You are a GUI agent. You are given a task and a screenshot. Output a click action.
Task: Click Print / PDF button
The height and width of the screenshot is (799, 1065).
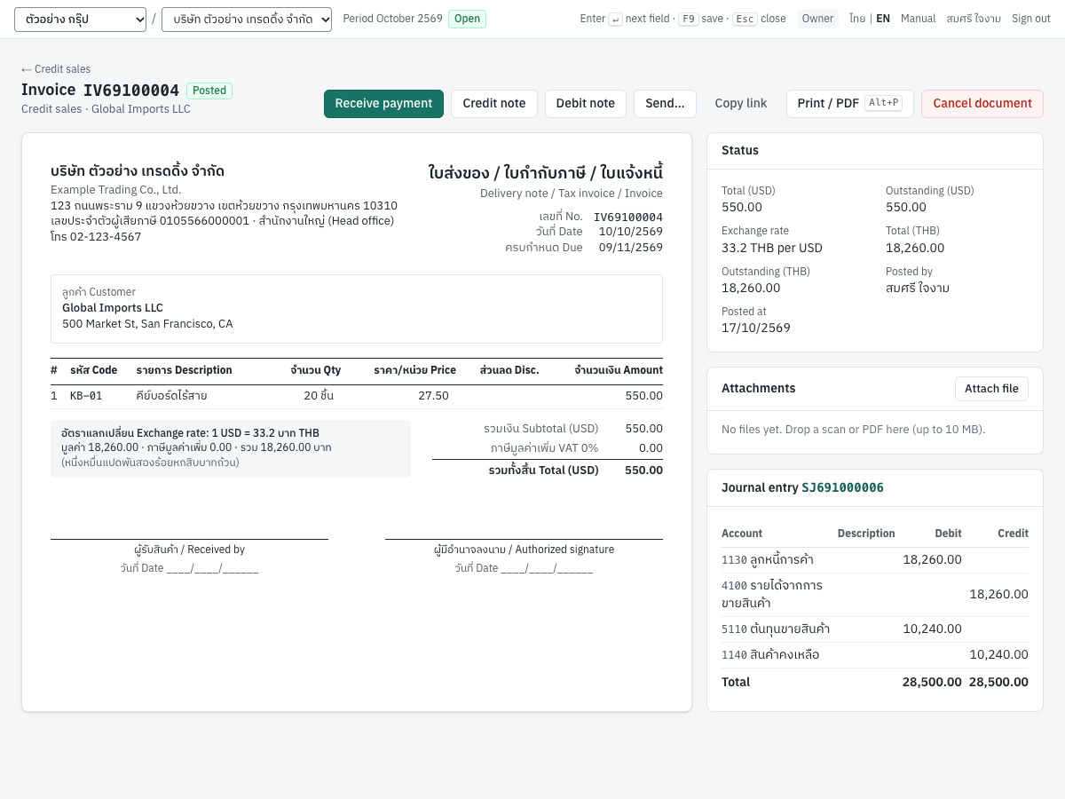(x=849, y=104)
